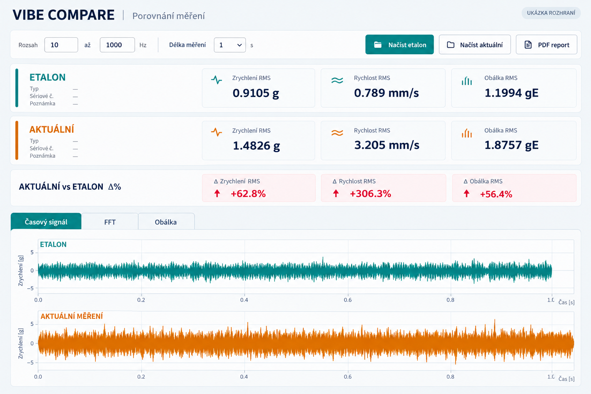The height and width of the screenshot is (394, 591).
Task: Click the Načíst etalon button label
Action: 407,45
